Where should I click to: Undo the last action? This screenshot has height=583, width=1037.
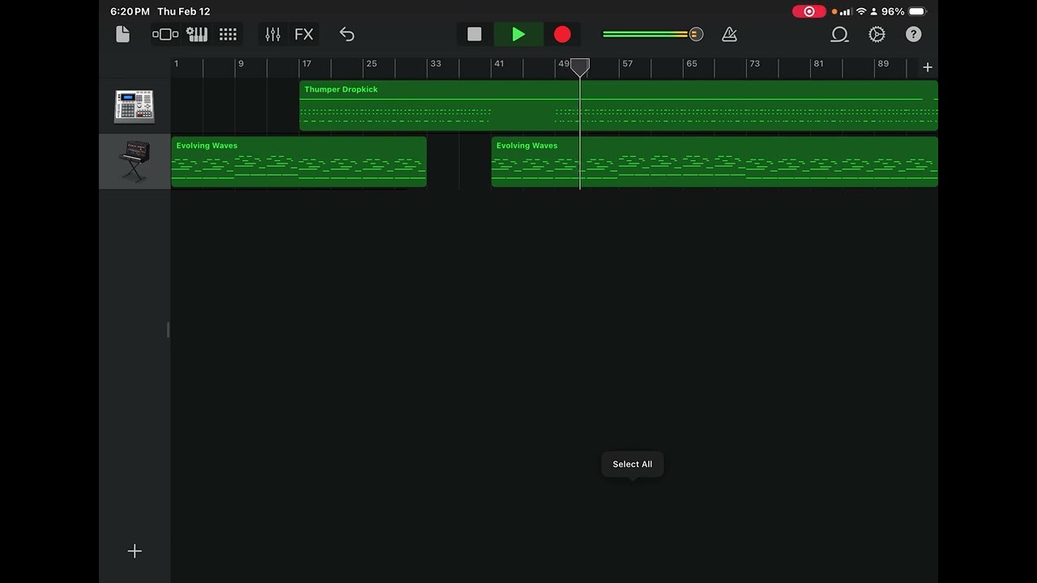(x=347, y=34)
